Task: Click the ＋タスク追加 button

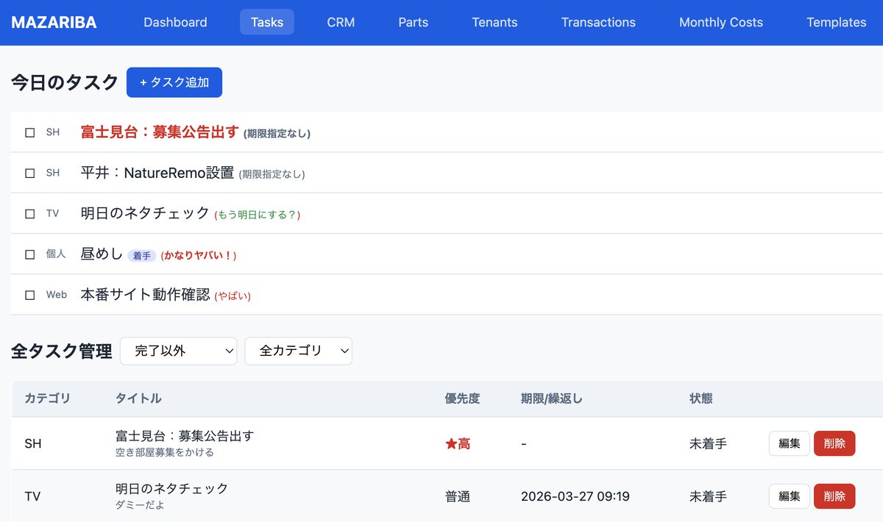Action: pos(174,82)
